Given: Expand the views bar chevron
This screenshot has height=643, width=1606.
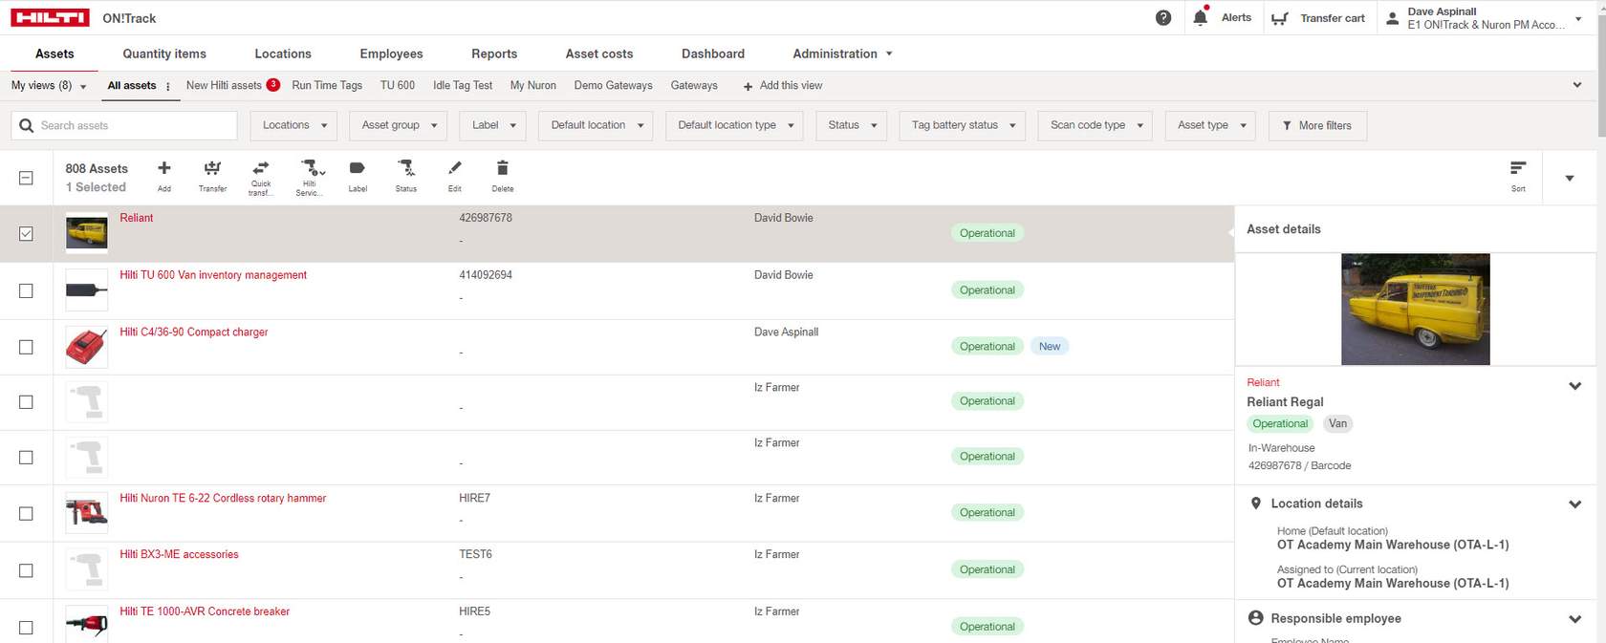Looking at the screenshot, I should [1576, 86].
